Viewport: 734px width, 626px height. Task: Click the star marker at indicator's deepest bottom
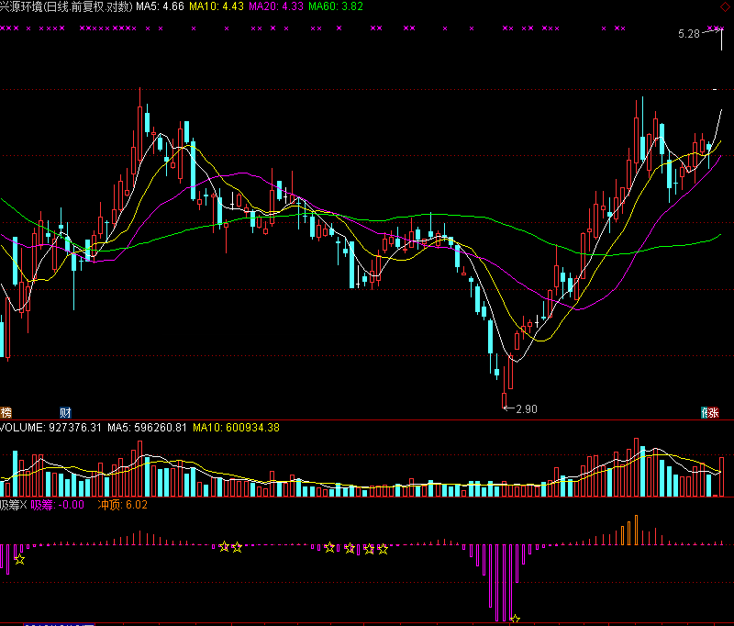click(x=515, y=620)
